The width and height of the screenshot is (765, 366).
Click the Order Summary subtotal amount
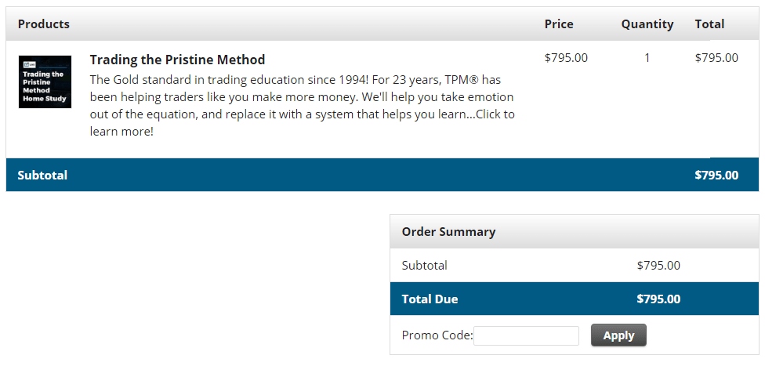pos(658,266)
